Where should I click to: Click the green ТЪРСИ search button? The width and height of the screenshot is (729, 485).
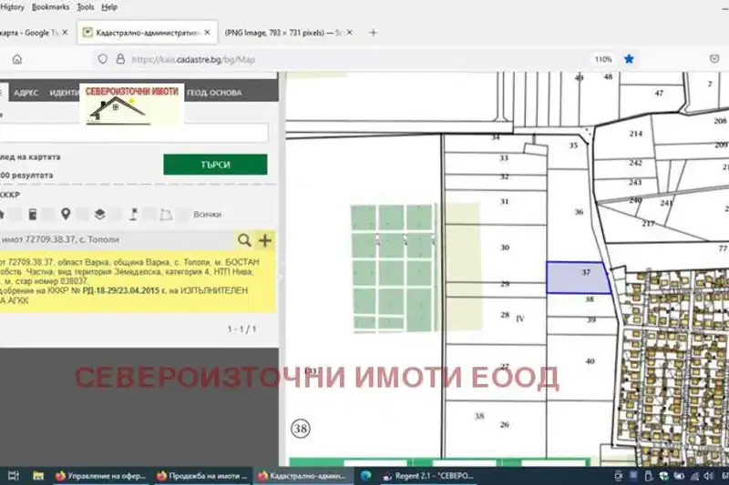tap(215, 165)
